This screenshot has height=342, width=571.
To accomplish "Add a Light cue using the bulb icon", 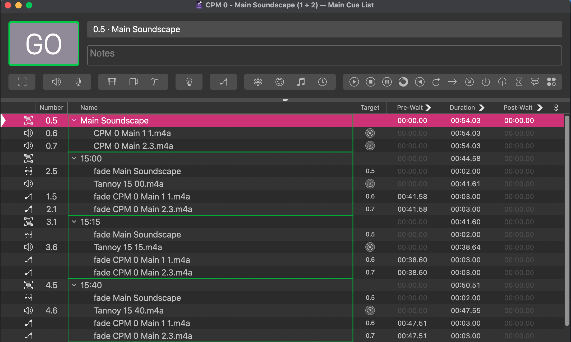I will pyautogui.click(x=189, y=82).
